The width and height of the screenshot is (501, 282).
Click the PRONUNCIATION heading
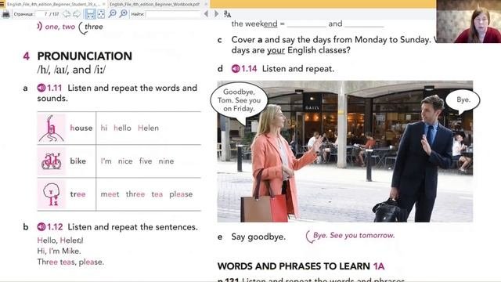coord(85,56)
